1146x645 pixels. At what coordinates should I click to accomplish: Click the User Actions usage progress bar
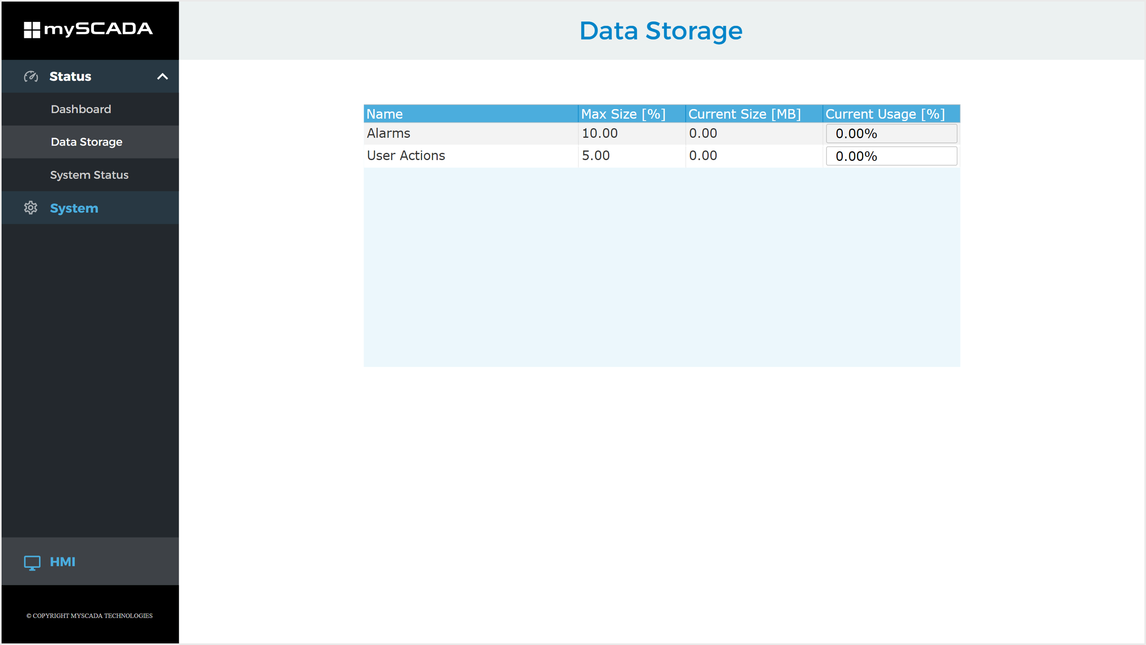click(891, 156)
